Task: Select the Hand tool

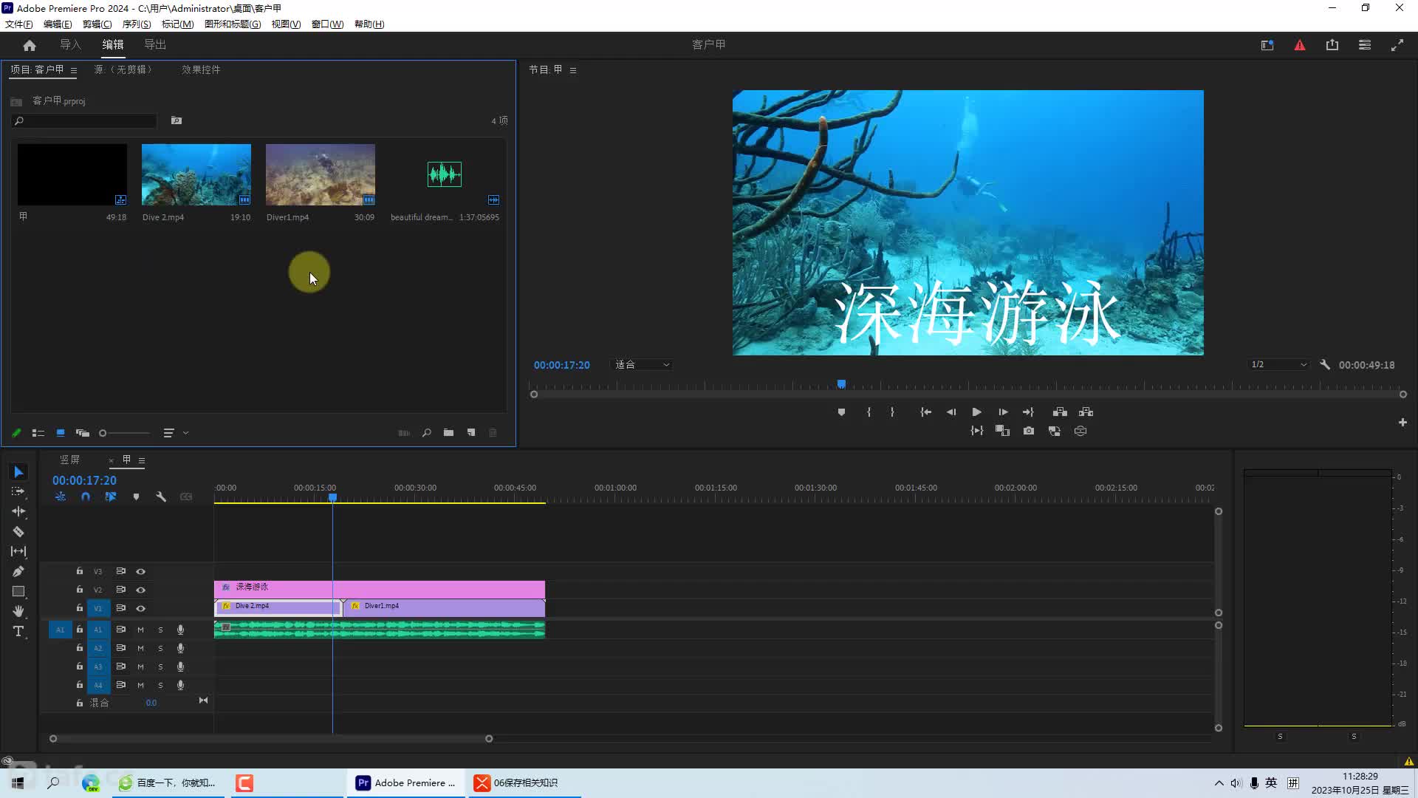Action: pyautogui.click(x=18, y=611)
